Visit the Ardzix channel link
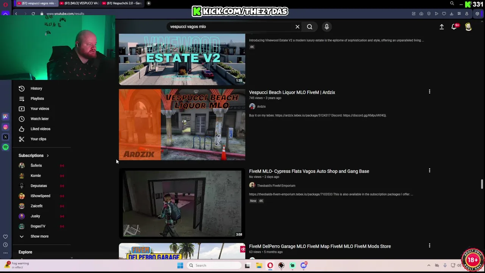 [261, 107]
